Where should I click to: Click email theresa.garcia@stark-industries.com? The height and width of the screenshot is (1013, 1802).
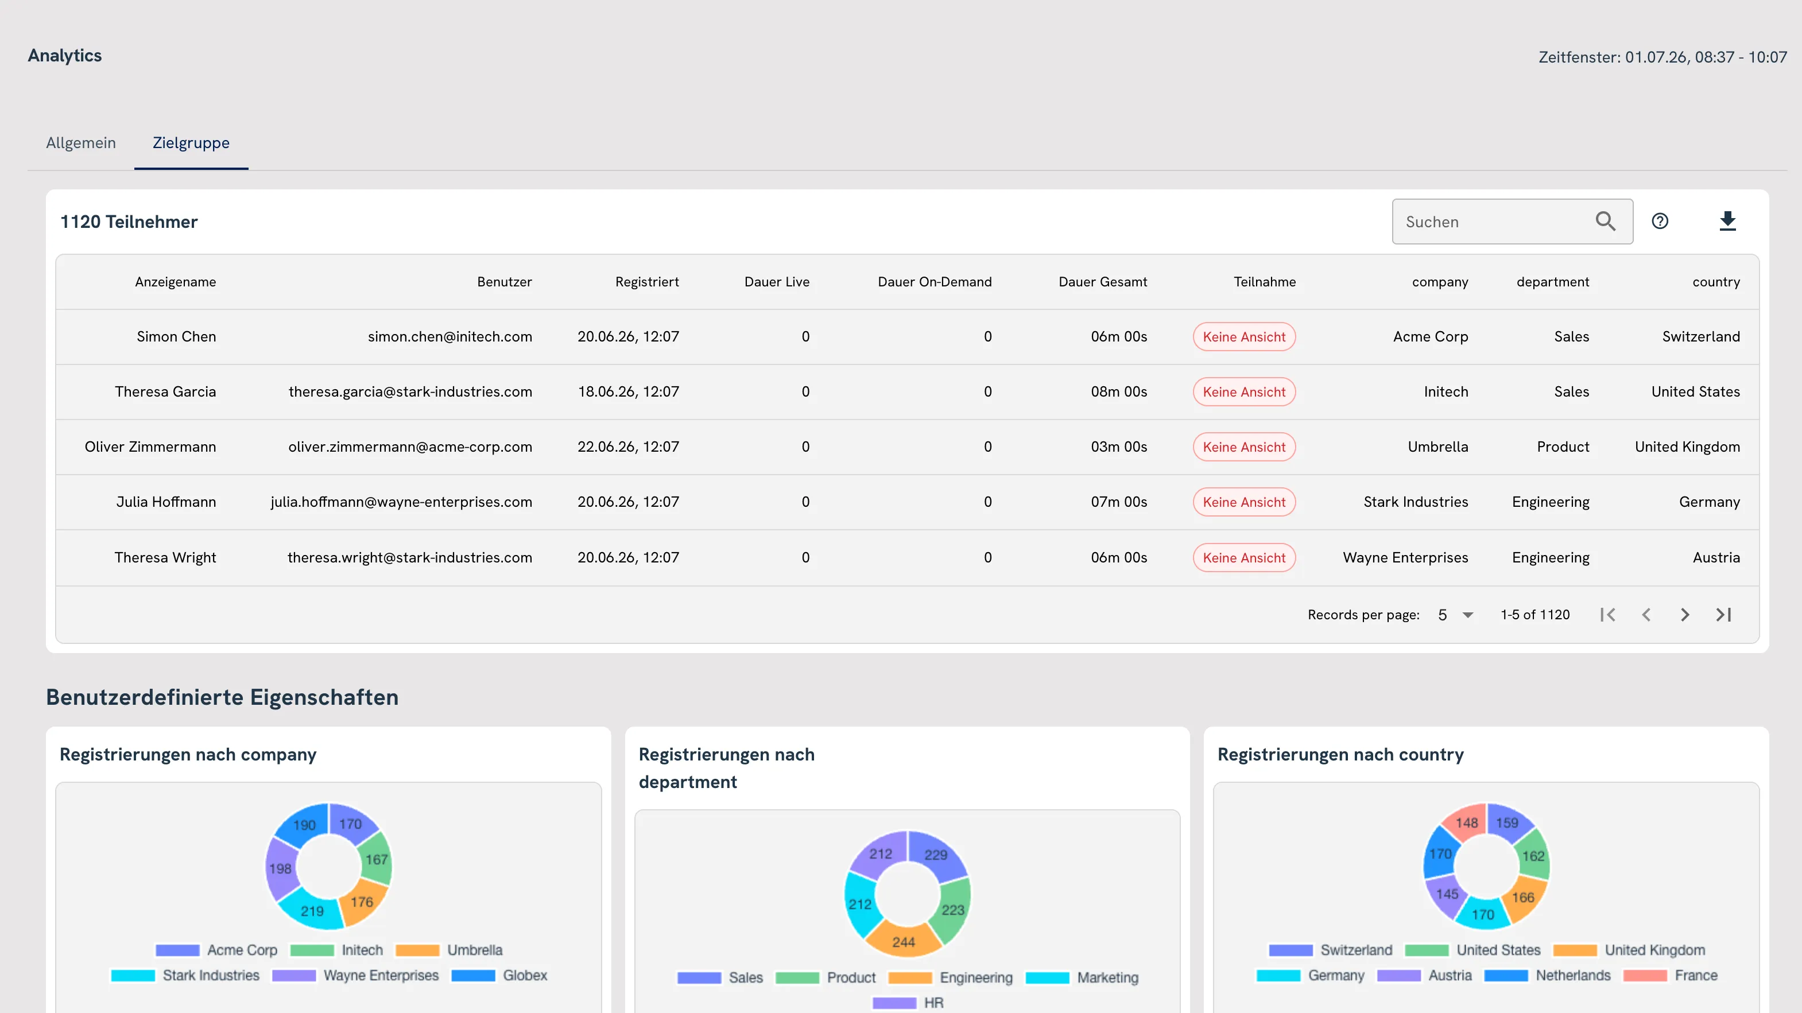coord(410,392)
